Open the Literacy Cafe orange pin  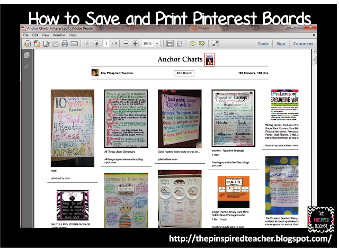(233, 192)
